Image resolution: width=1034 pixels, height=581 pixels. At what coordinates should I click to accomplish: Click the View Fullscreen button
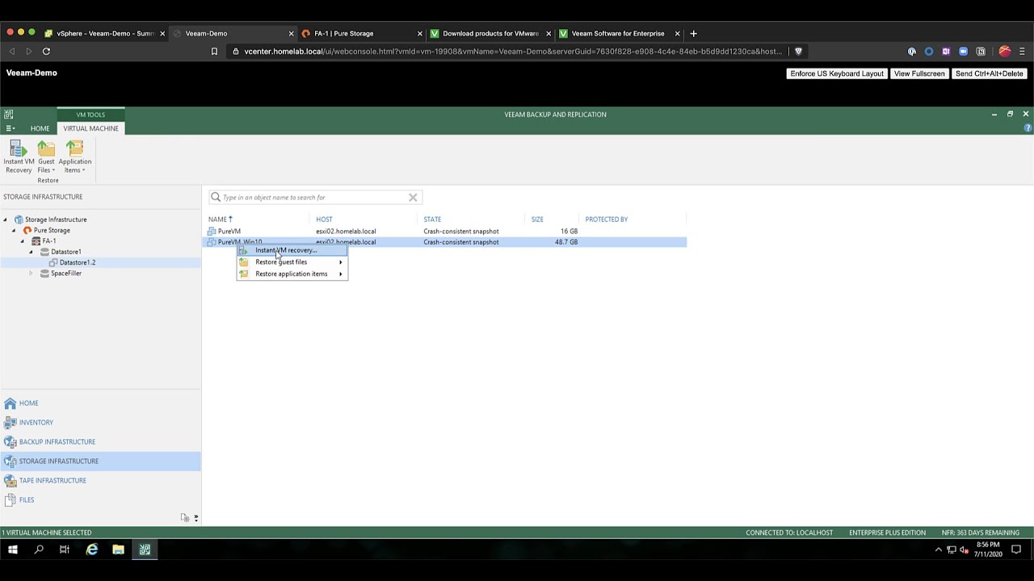(919, 73)
